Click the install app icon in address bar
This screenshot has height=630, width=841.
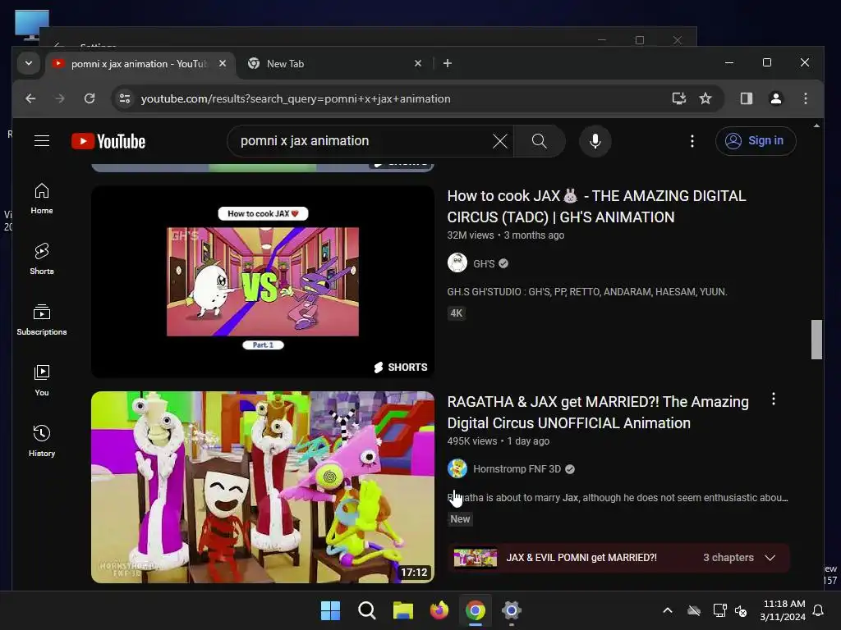click(x=678, y=98)
